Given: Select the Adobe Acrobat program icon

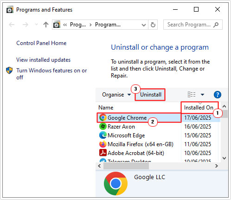Looking at the screenshot, I should (x=103, y=153).
